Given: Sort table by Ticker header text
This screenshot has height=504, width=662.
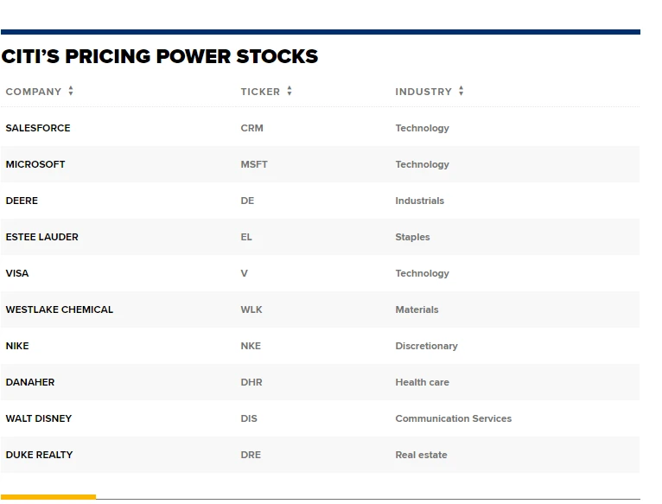Looking at the screenshot, I should (260, 92).
